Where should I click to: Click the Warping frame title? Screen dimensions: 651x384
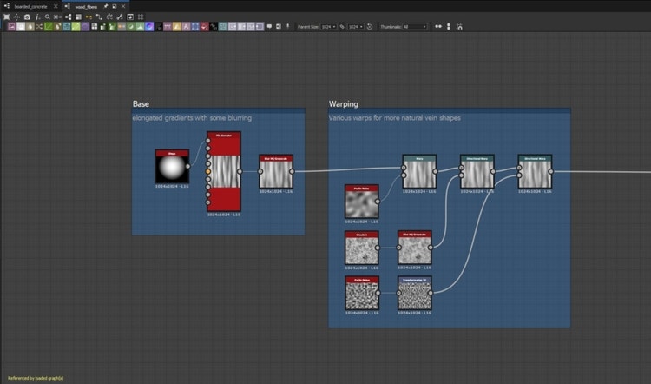[x=344, y=104]
